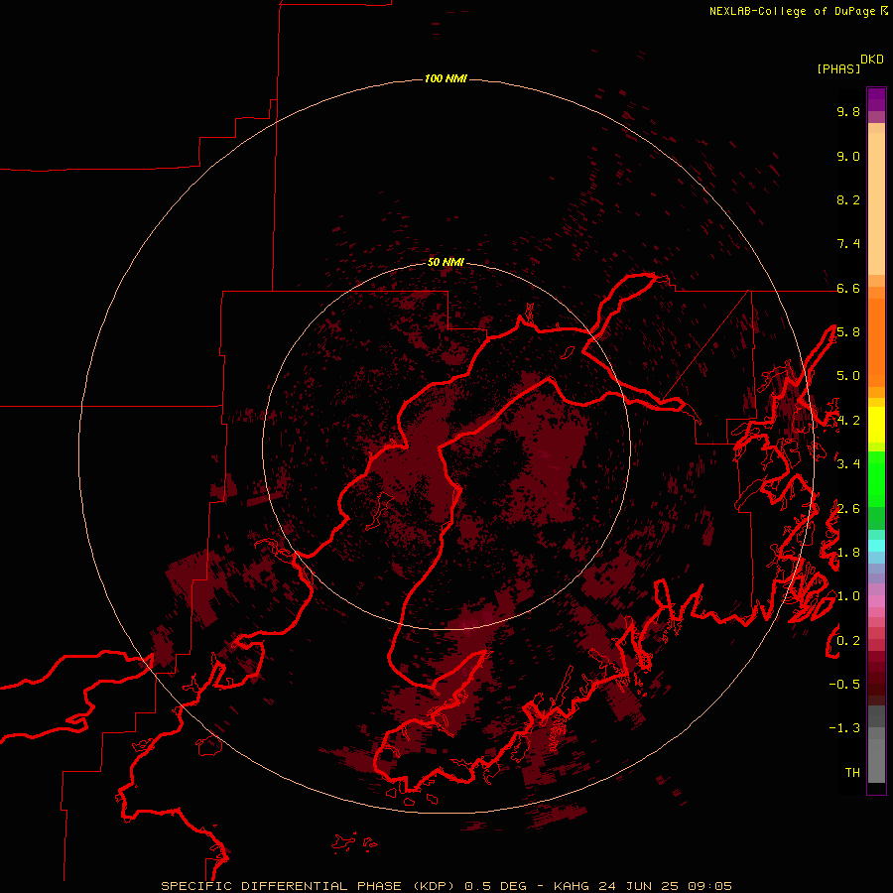Viewport: 893px width, 893px height.
Task: Select the [PHAS] units label above the colorbar
Action: pos(838,68)
